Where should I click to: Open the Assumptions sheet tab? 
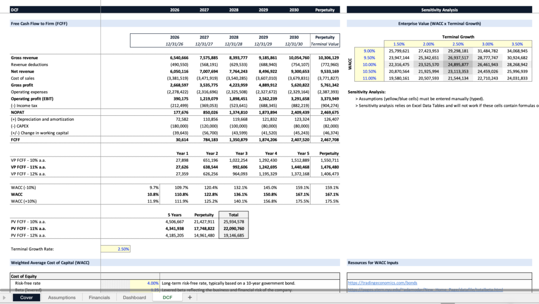tap(62, 298)
